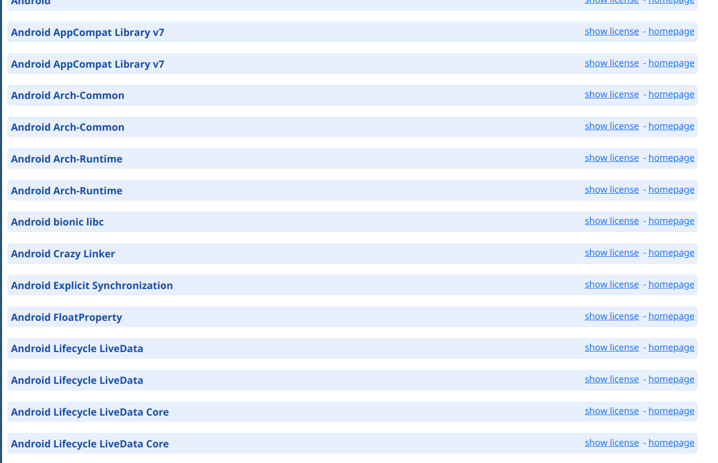Screen dimensions: 718x463
Task: Show license for Android AppCompat Library v7
Action: tap(611, 31)
